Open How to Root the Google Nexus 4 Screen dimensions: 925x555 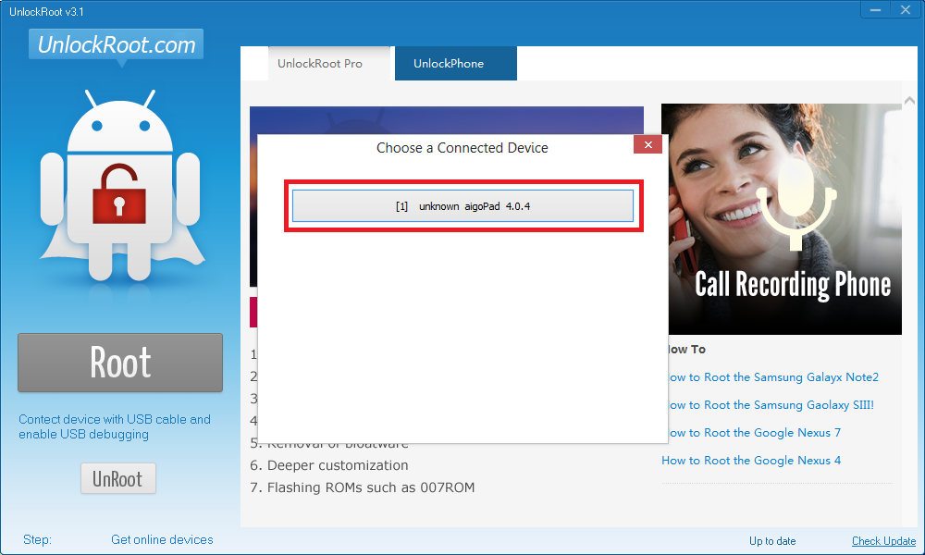[x=751, y=460]
